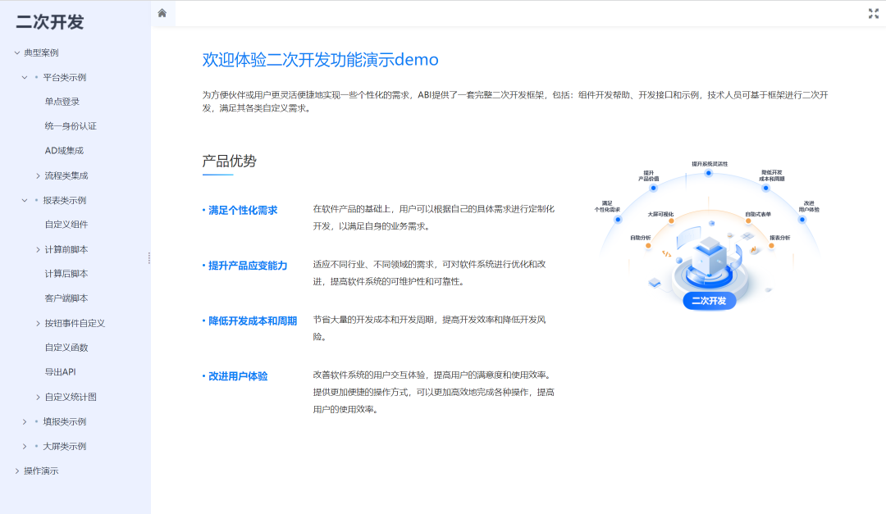
Task: Click the 改进用户体验 heading link
Action: (238, 376)
